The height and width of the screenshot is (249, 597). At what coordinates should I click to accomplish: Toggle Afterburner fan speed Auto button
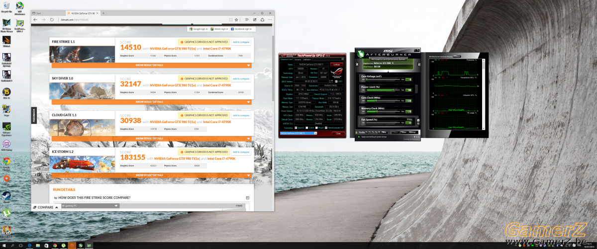tap(409, 120)
